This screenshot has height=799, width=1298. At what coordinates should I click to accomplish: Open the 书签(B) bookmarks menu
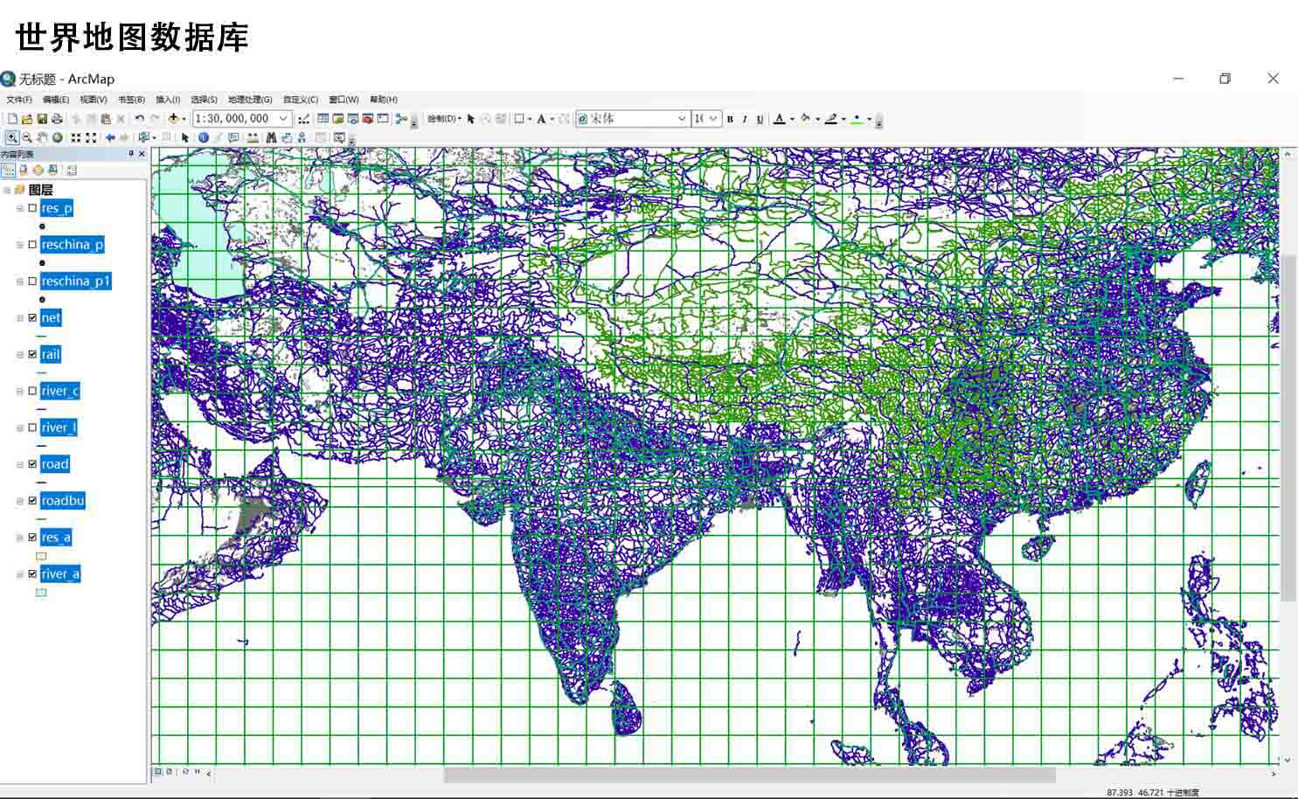pos(131,100)
